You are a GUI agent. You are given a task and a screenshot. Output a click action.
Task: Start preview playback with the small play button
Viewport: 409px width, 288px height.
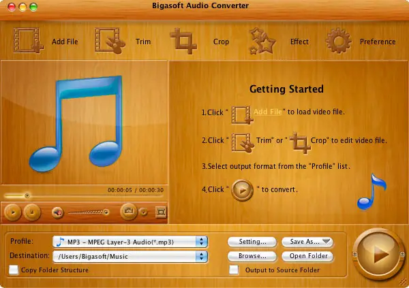point(12,212)
